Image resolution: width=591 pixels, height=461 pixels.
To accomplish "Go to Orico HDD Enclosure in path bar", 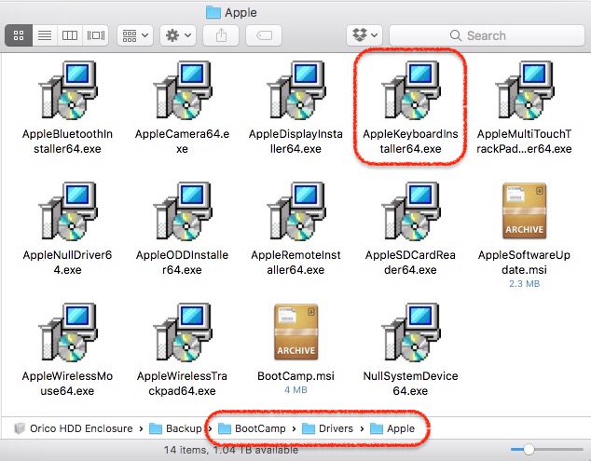I will click(x=74, y=428).
